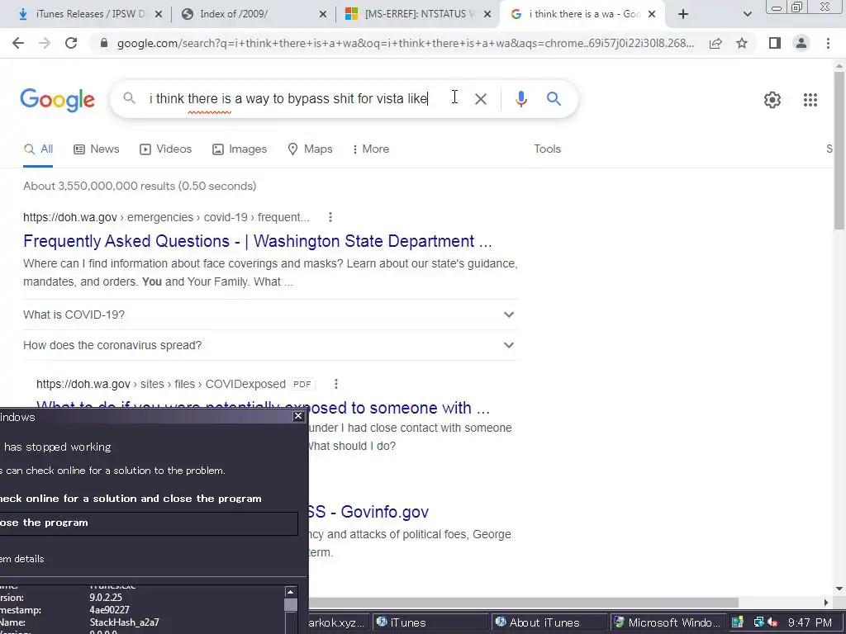The image size is (846, 634).
Task: Click the results count 'About 3,550,000,000 results' text
Action: click(140, 186)
